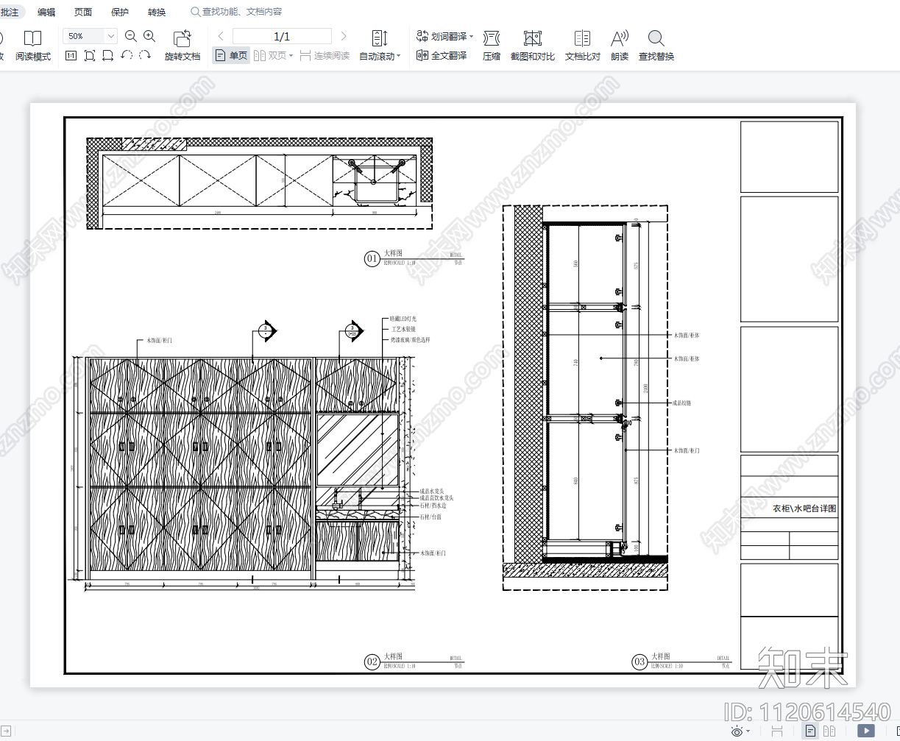
Task: Open Find and Replace (查找替换)
Action: click(656, 46)
